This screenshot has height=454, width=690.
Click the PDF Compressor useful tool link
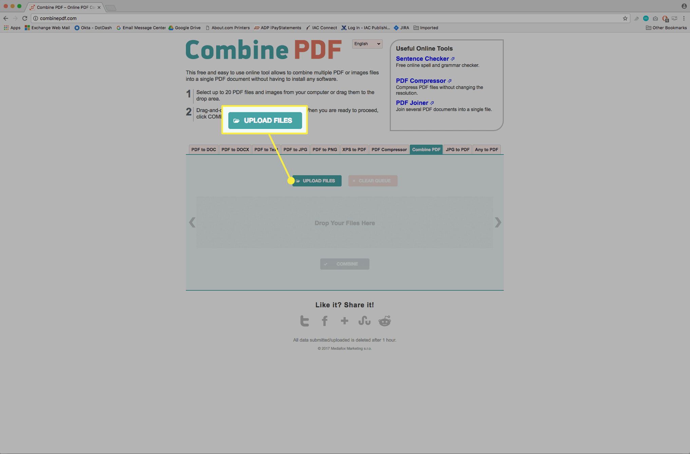click(x=420, y=80)
